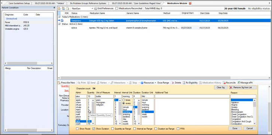
Task: Select the 'every' radio button
Action: pyautogui.click(x=124, y=103)
